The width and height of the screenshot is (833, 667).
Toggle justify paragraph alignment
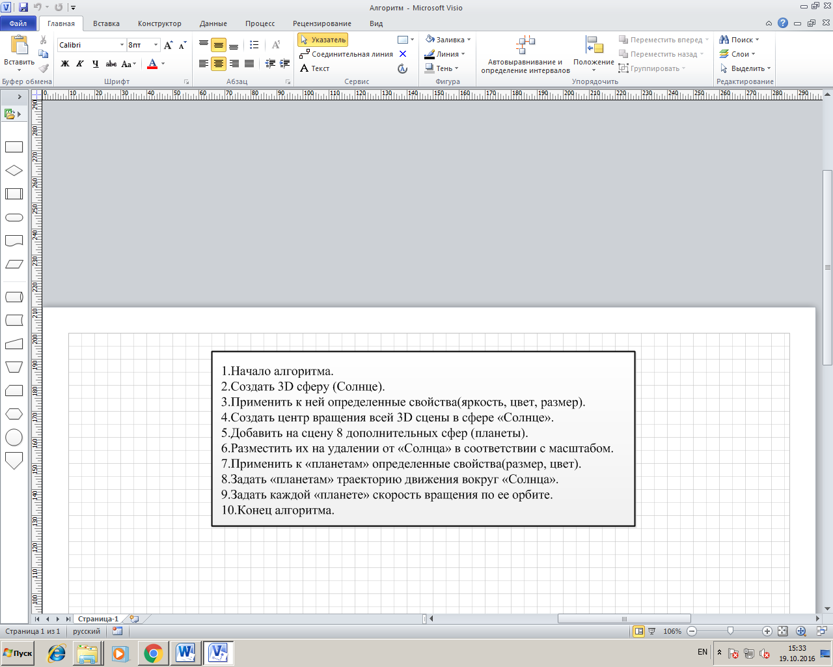[x=249, y=64]
